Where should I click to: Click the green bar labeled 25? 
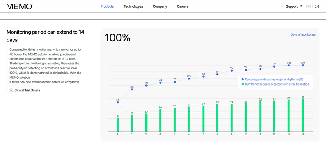(x=175, y=120)
